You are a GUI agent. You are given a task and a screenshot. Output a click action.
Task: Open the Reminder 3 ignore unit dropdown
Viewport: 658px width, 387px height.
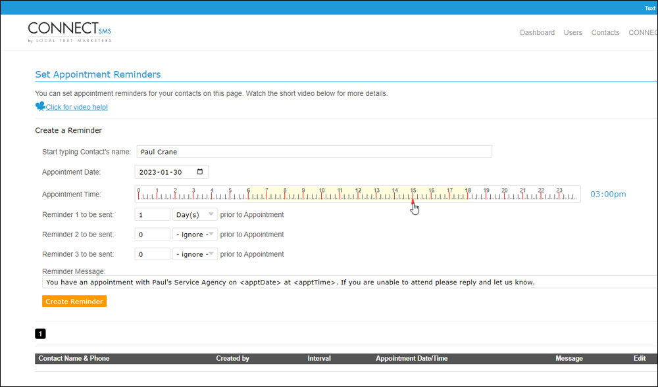(195, 254)
